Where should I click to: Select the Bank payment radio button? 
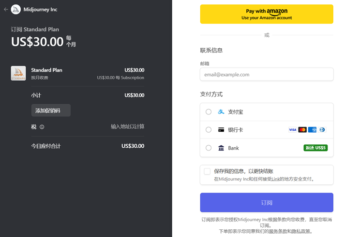coord(209,148)
